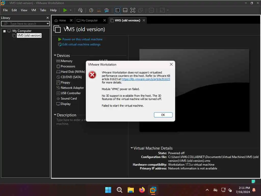
Task: Open the View menu
Action: 24,10
